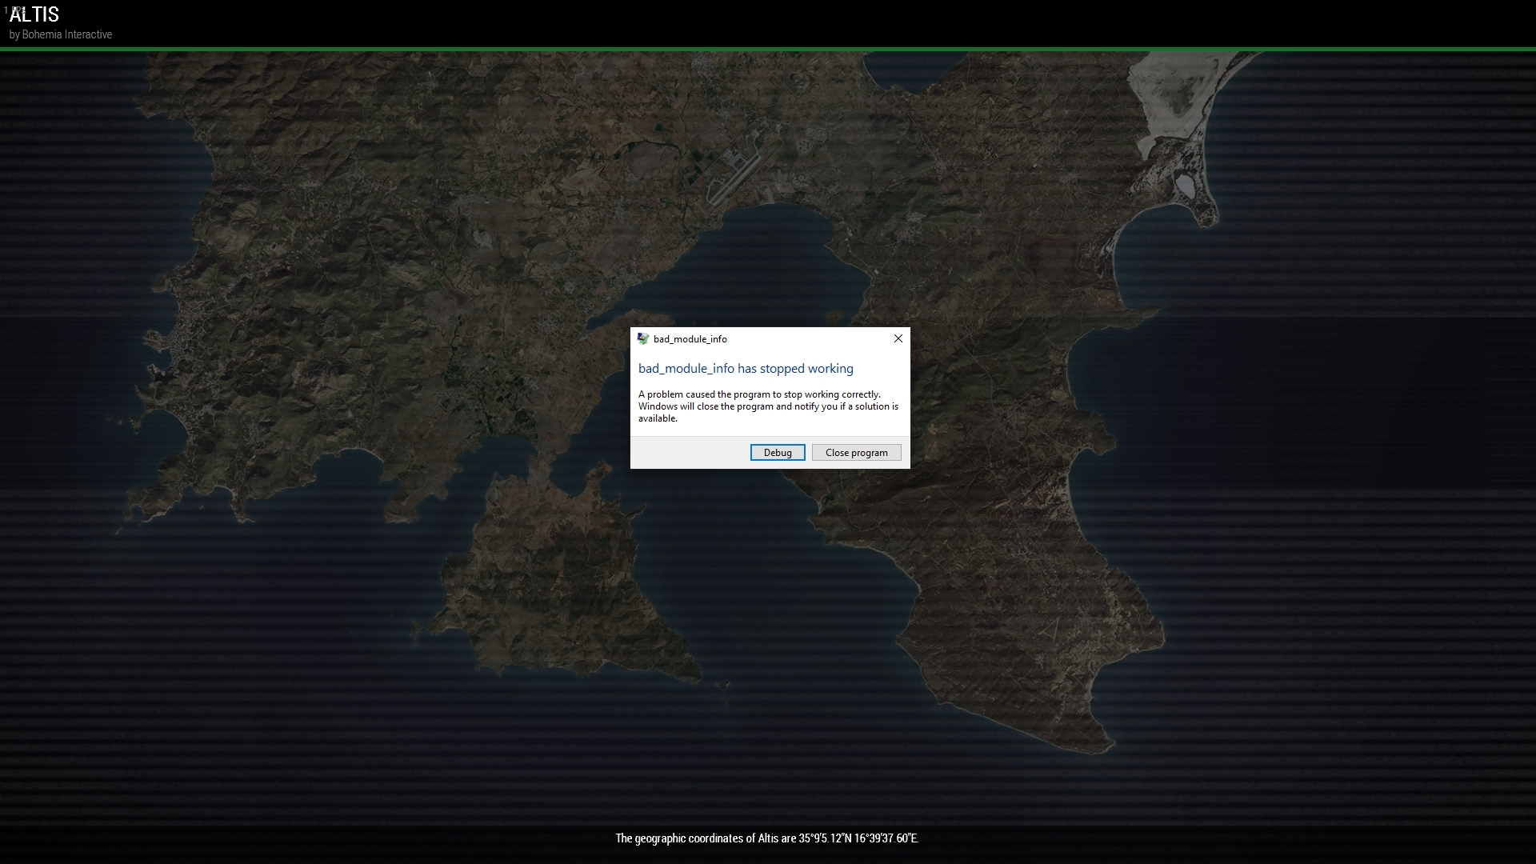Click the ALTIS title at top left
This screenshot has width=1536, height=864.
tap(34, 15)
